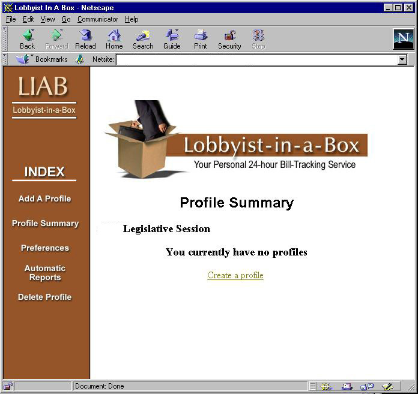Open the Go menu

66,19
